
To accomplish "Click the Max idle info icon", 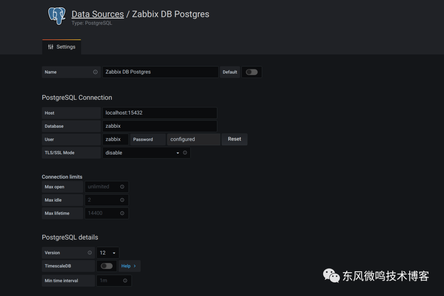I will (x=122, y=200).
